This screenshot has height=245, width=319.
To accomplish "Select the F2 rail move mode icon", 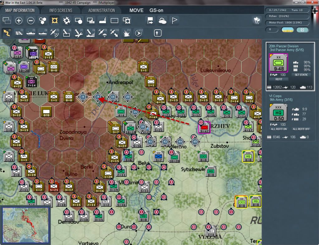I will click(x=19, y=33).
